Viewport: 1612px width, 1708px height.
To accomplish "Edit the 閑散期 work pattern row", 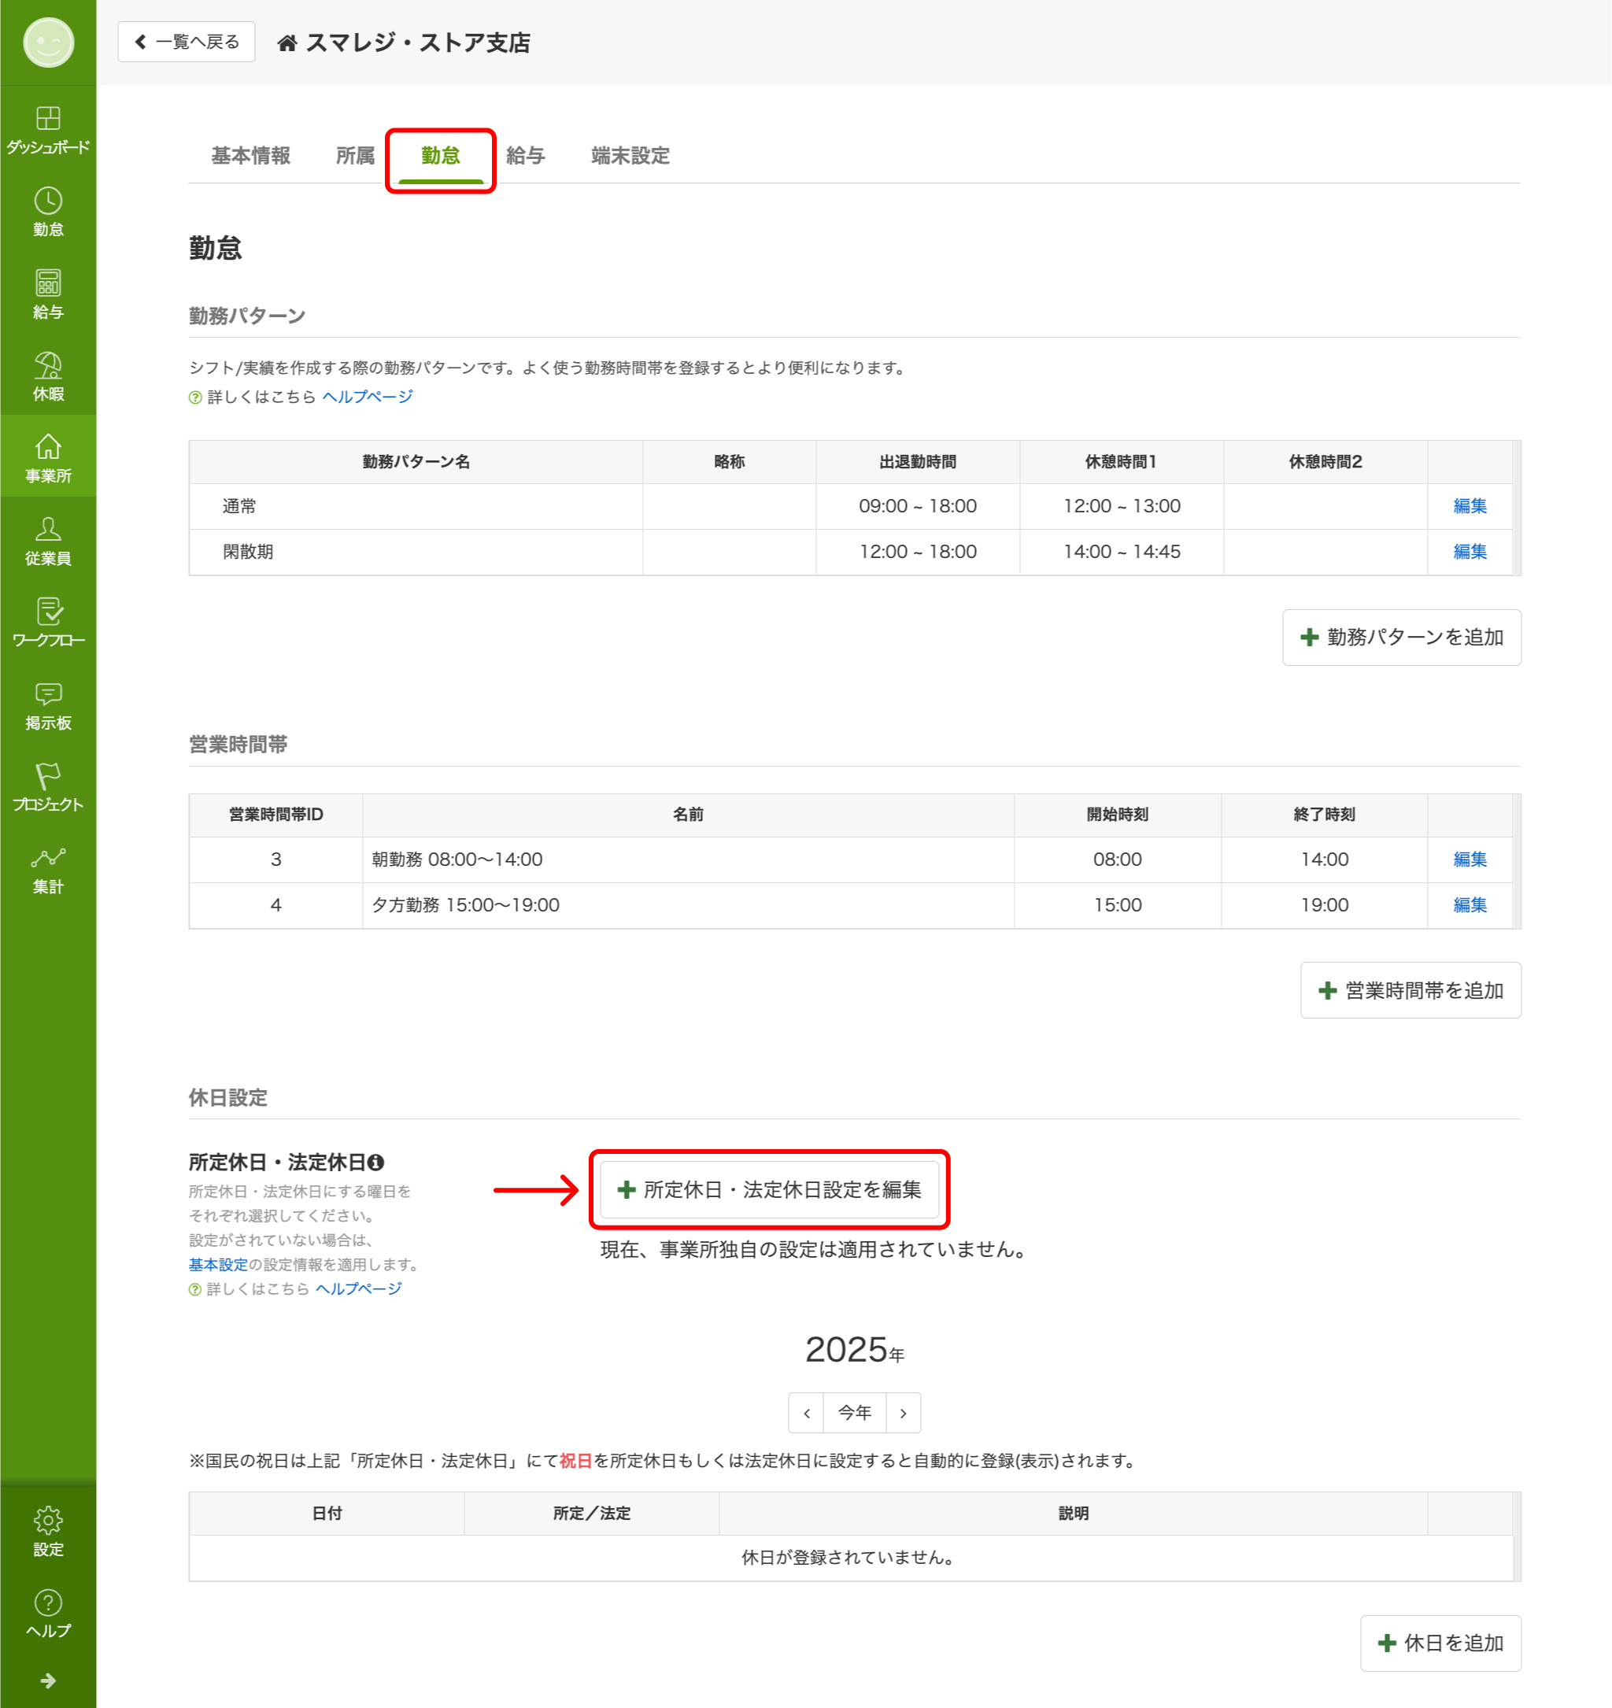I will tap(1470, 552).
